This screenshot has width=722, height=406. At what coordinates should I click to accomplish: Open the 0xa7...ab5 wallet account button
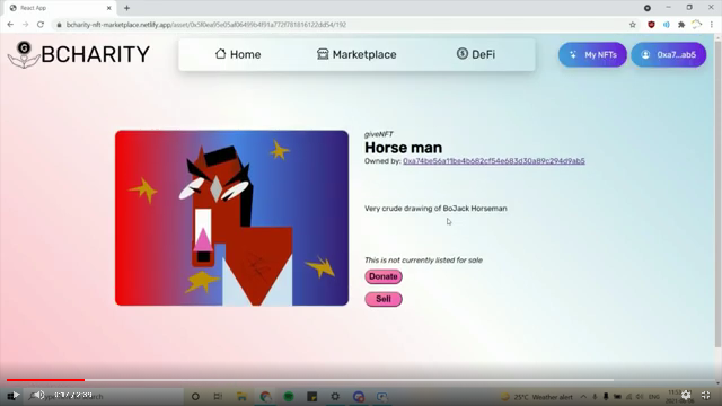pyautogui.click(x=669, y=55)
